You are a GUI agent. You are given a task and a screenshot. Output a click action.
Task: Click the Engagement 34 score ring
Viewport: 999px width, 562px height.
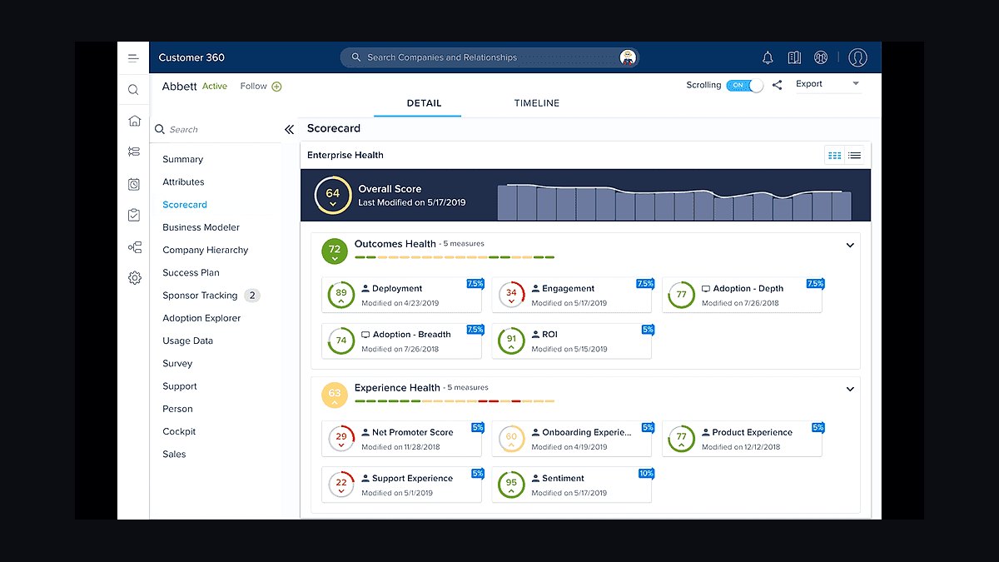click(511, 295)
